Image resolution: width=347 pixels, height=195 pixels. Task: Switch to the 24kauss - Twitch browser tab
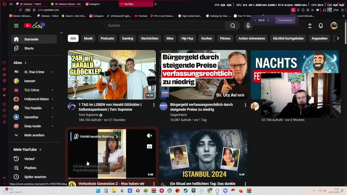(32, 4)
